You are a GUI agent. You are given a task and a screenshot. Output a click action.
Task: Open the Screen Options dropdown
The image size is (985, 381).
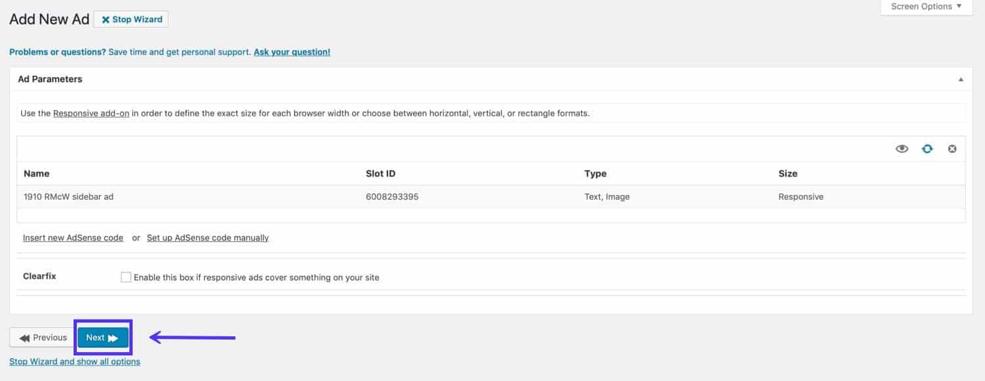[926, 7]
